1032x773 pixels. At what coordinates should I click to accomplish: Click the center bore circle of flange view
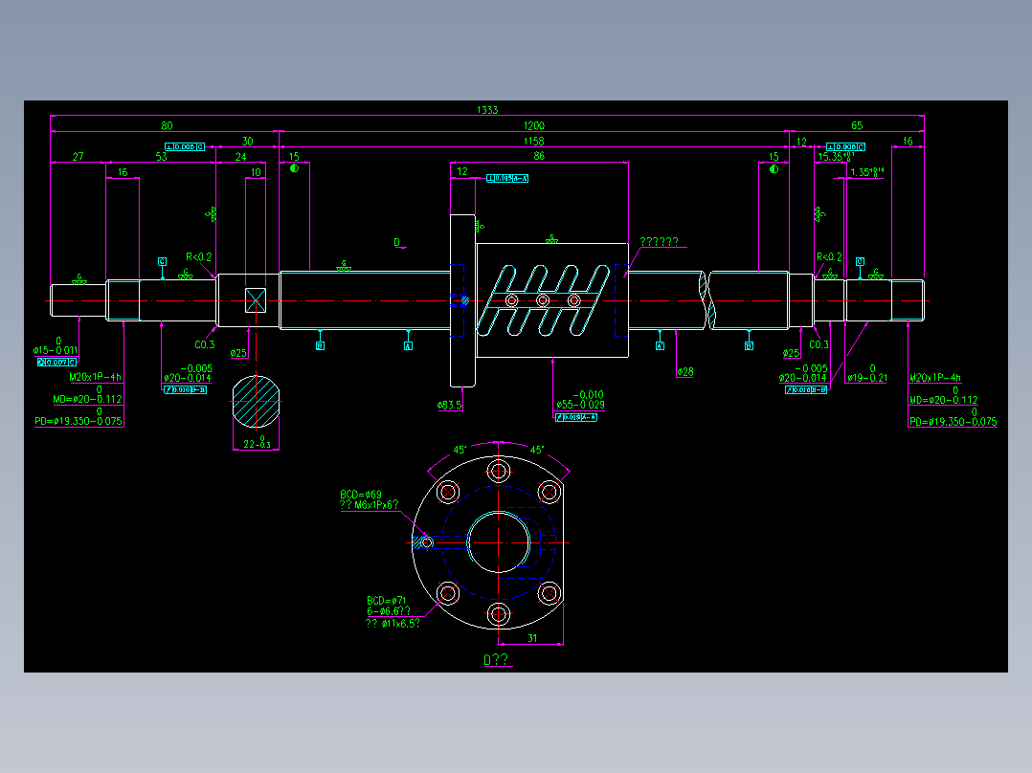[498, 542]
